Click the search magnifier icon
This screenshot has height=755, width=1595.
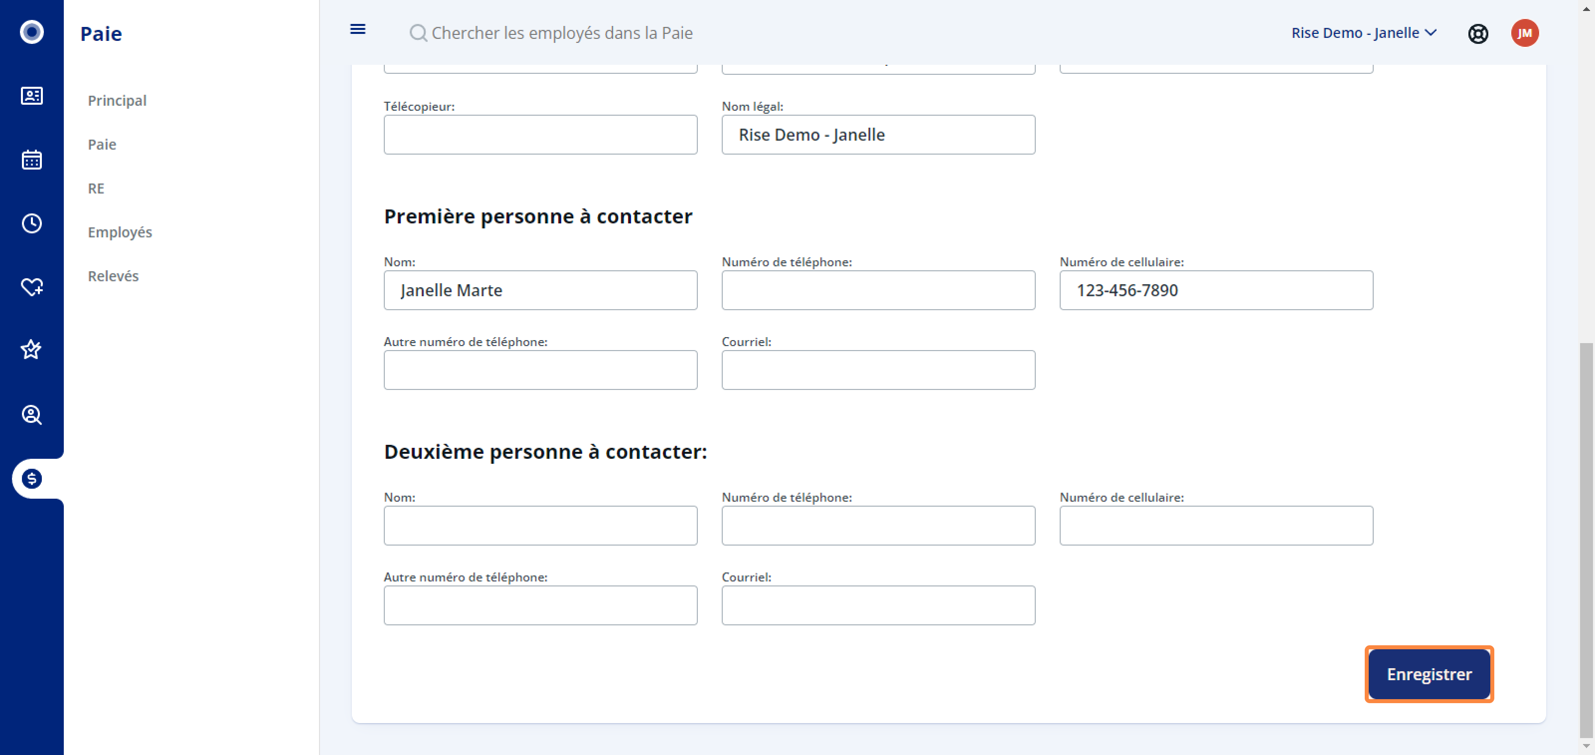click(418, 33)
